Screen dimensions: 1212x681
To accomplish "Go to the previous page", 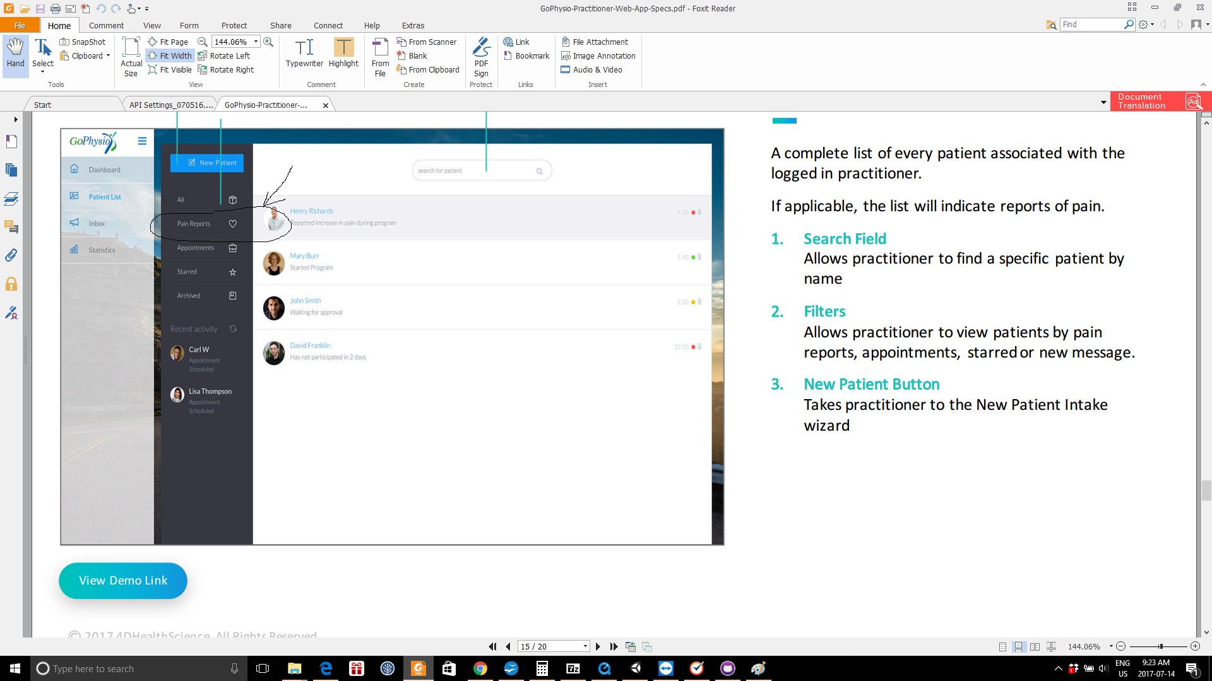I will point(508,646).
